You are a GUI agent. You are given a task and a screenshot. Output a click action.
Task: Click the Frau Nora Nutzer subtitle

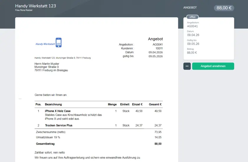click(24, 10)
